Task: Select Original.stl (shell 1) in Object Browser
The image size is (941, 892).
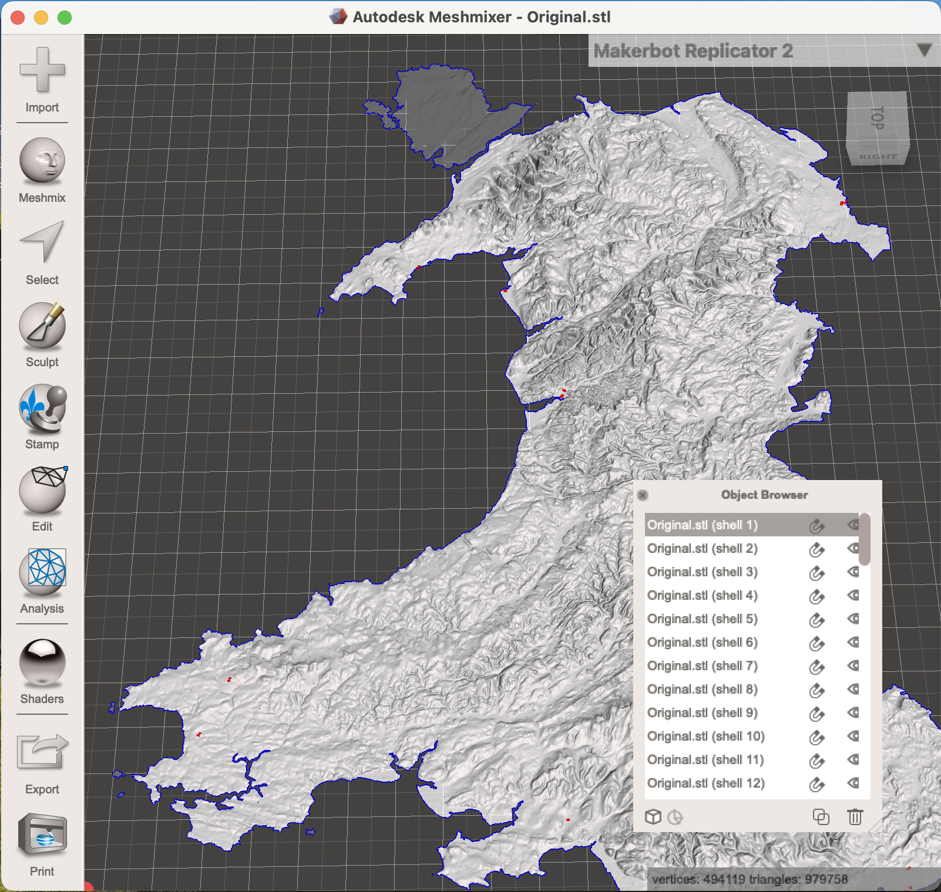Action: (x=752, y=525)
